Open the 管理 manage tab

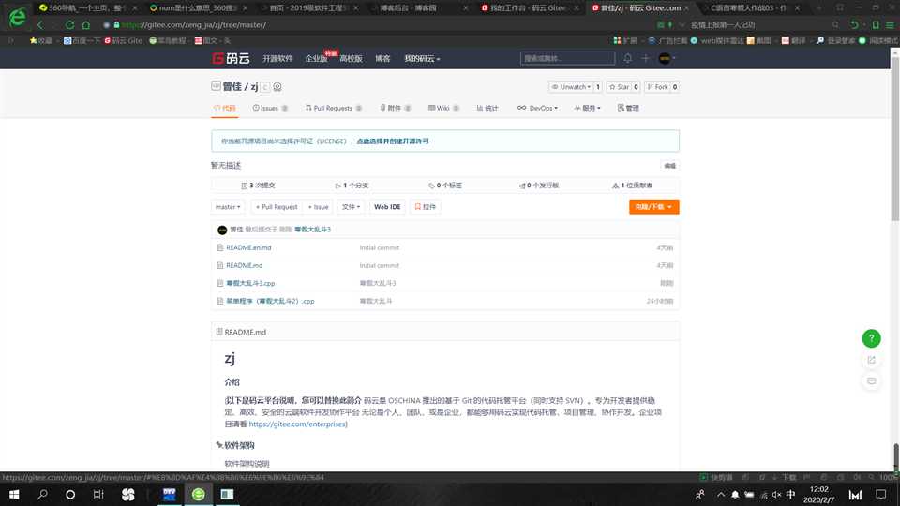coord(628,108)
